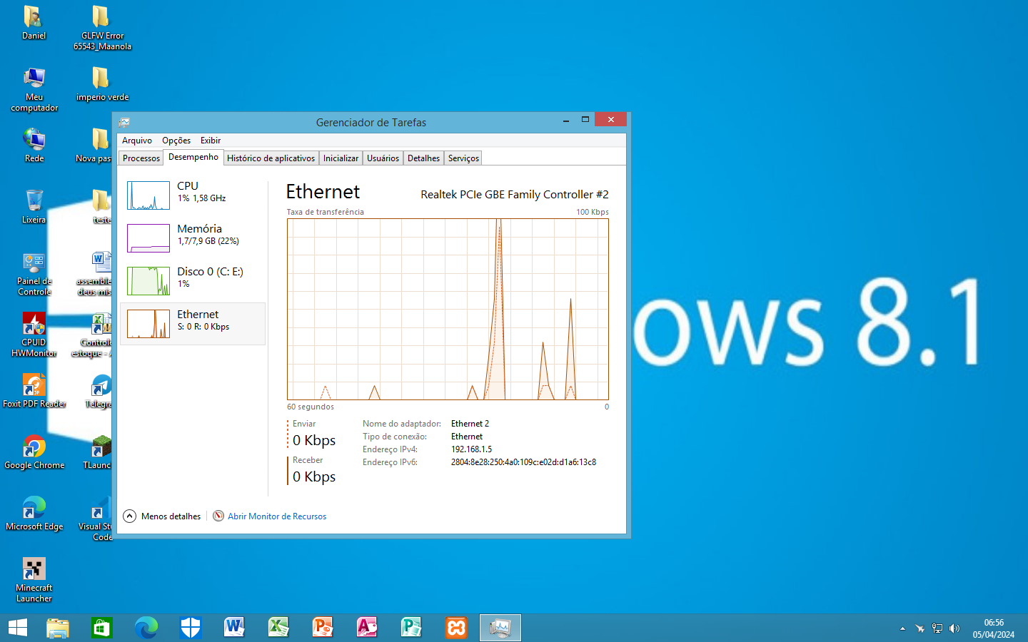The height and width of the screenshot is (642, 1028).
Task: Open File Explorer from the taskbar
Action: tap(58, 628)
